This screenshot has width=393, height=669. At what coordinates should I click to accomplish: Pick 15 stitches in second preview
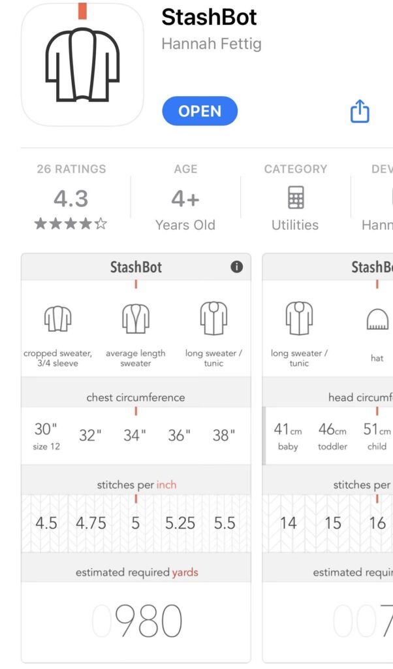click(333, 523)
